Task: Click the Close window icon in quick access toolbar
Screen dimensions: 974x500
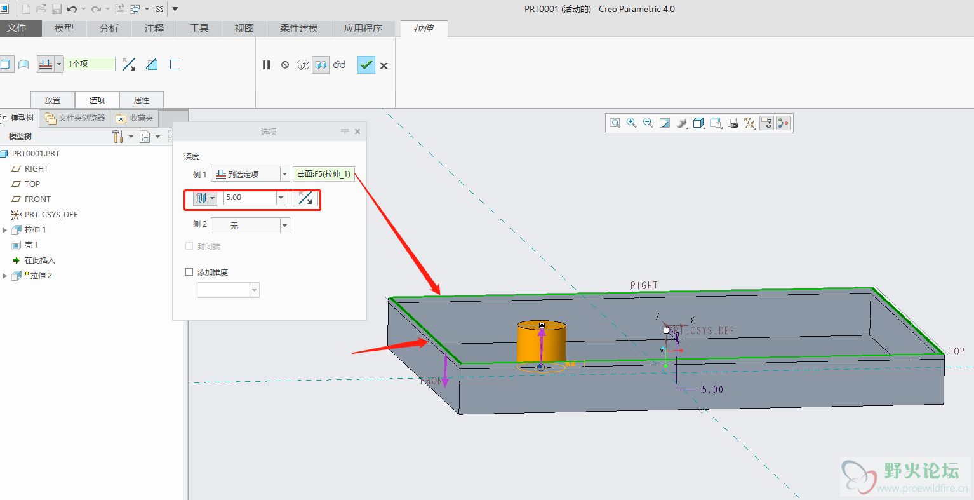Action: [159, 9]
